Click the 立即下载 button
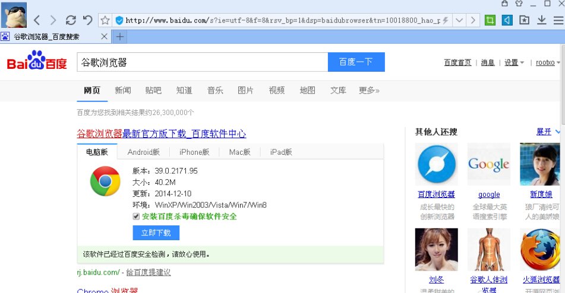 156,233
